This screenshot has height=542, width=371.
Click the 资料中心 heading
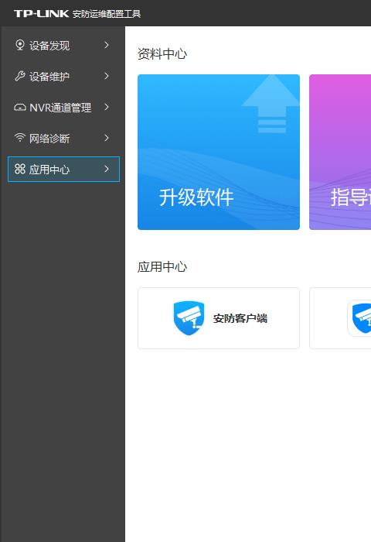162,54
